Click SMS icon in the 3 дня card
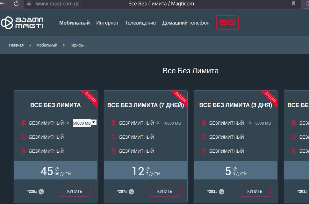 click(x=203, y=151)
